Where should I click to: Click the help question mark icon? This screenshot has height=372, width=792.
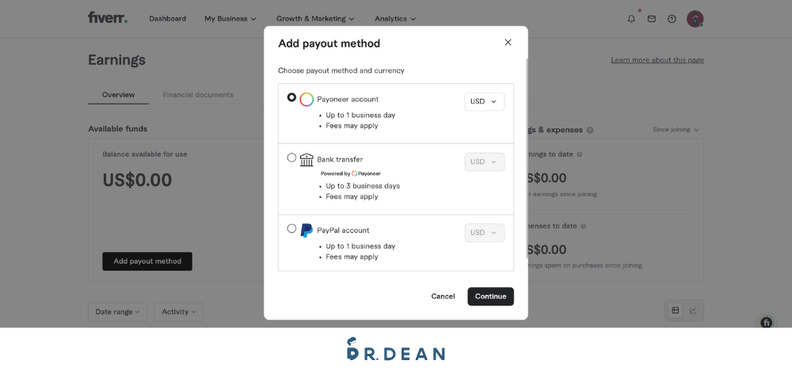click(672, 19)
